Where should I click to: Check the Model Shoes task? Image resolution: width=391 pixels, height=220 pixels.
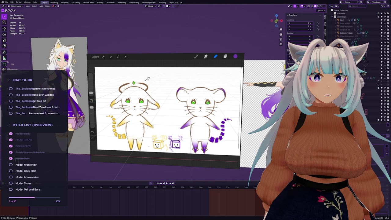(11, 183)
